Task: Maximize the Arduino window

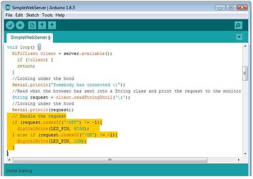Action: click(231, 8)
